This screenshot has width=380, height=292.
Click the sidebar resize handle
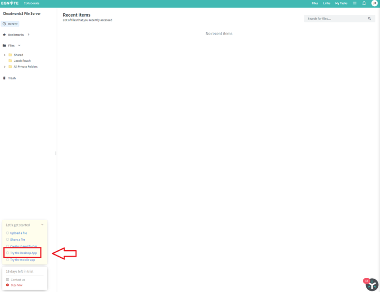point(56,153)
